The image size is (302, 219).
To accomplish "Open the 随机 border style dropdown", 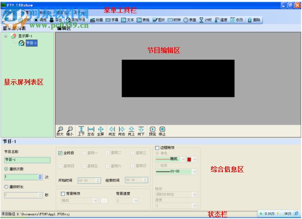I will 183,159.
